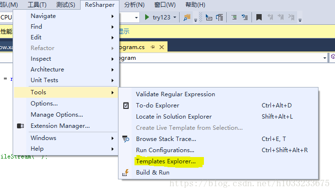Open the try123 startup project dropdown
This screenshot has width=335, height=193.
pos(175,18)
